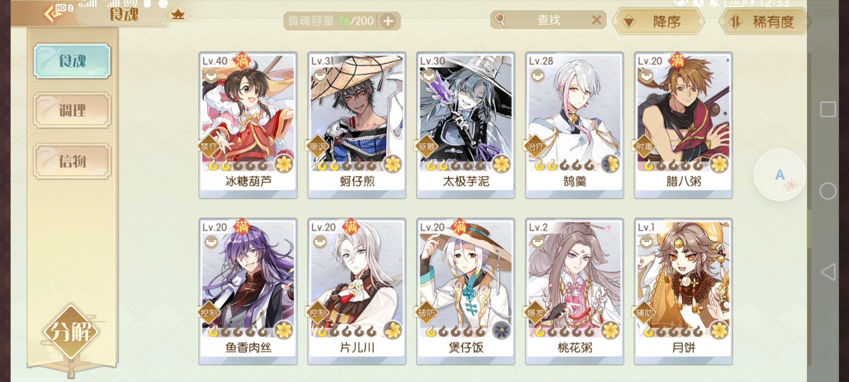Viewport: 849px width, 382px height.
Task: Tap the back arrow icon at top left
Action: coord(52,13)
